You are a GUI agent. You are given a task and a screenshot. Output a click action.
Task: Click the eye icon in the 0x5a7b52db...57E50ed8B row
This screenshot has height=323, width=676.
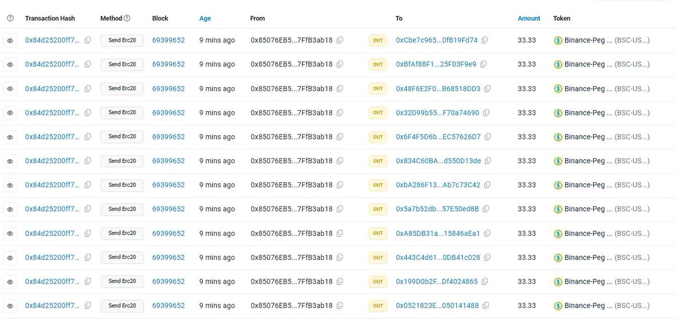pyautogui.click(x=10, y=209)
